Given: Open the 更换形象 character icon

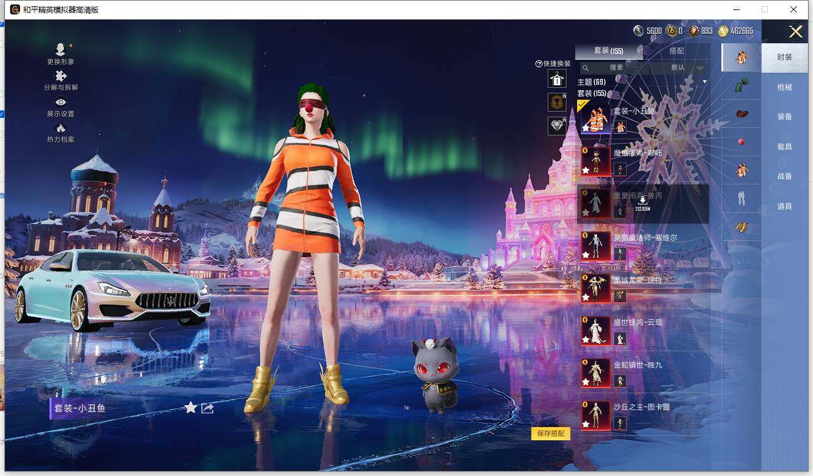Looking at the screenshot, I should pyautogui.click(x=61, y=50).
